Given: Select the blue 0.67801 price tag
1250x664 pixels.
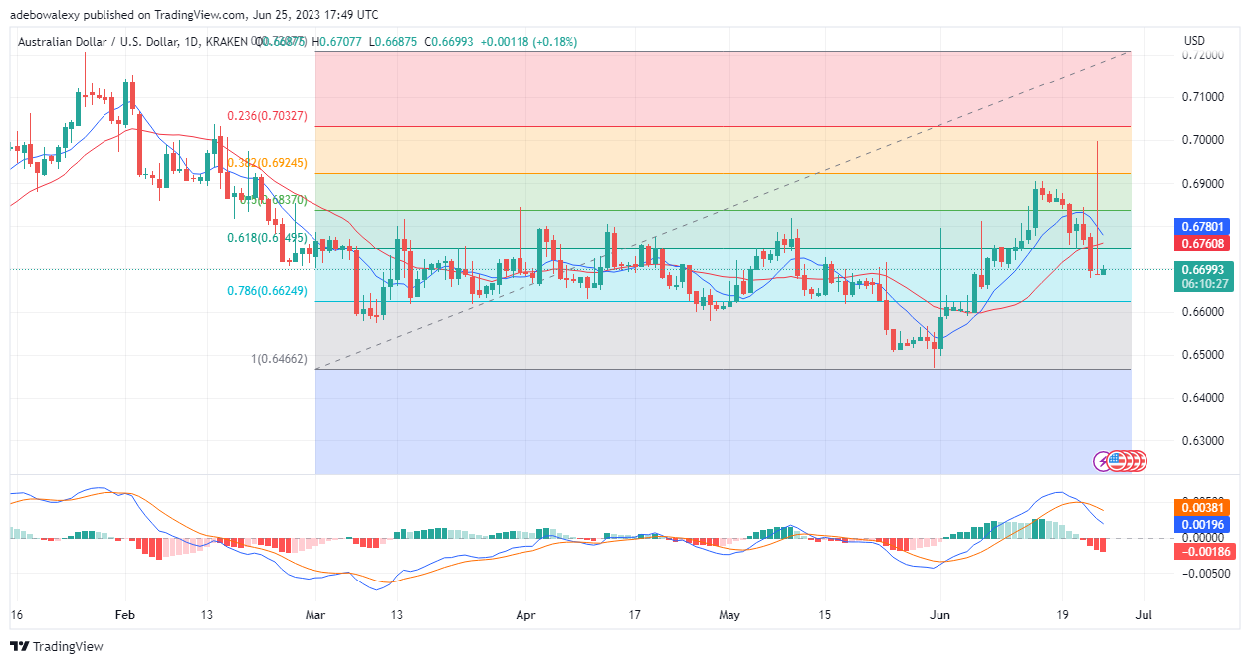Looking at the screenshot, I should click(1203, 227).
